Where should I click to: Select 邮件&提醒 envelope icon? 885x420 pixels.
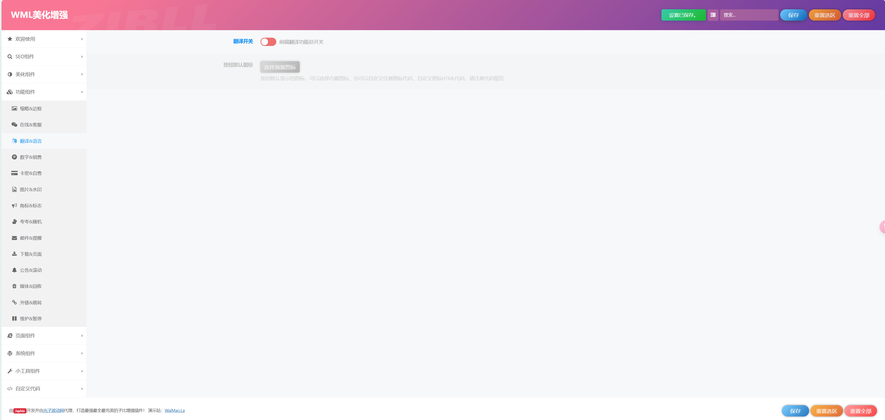pyautogui.click(x=14, y=238)
